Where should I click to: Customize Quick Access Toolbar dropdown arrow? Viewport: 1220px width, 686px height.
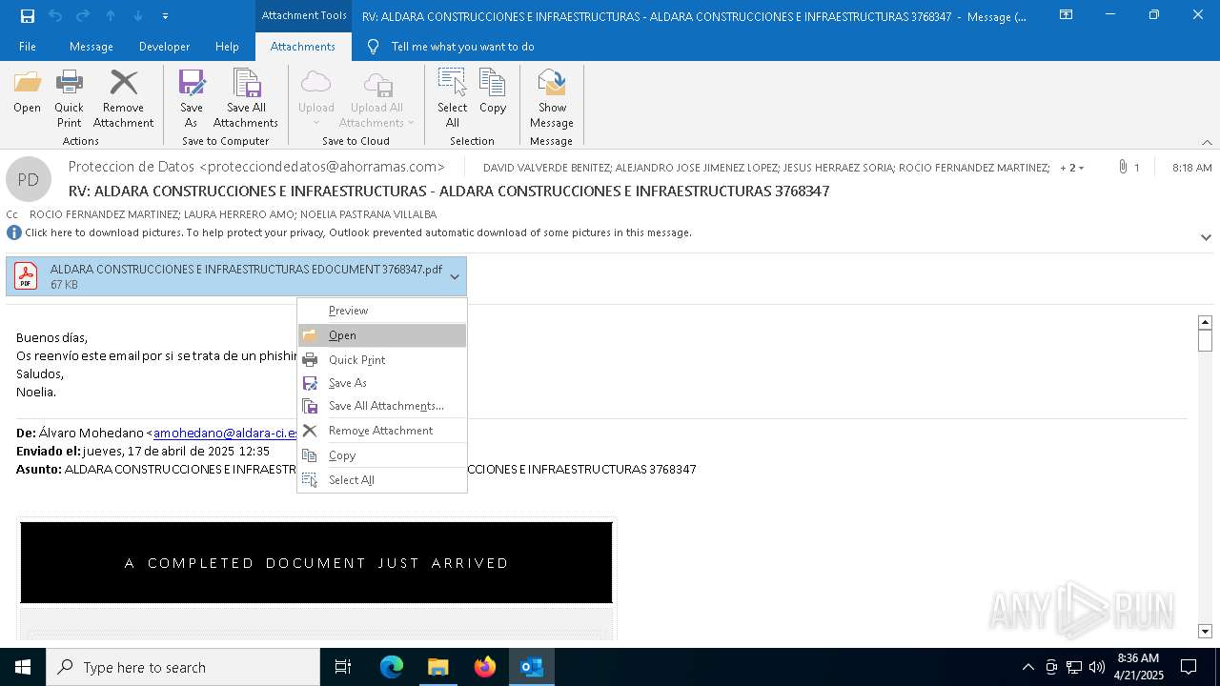[166, 15]
